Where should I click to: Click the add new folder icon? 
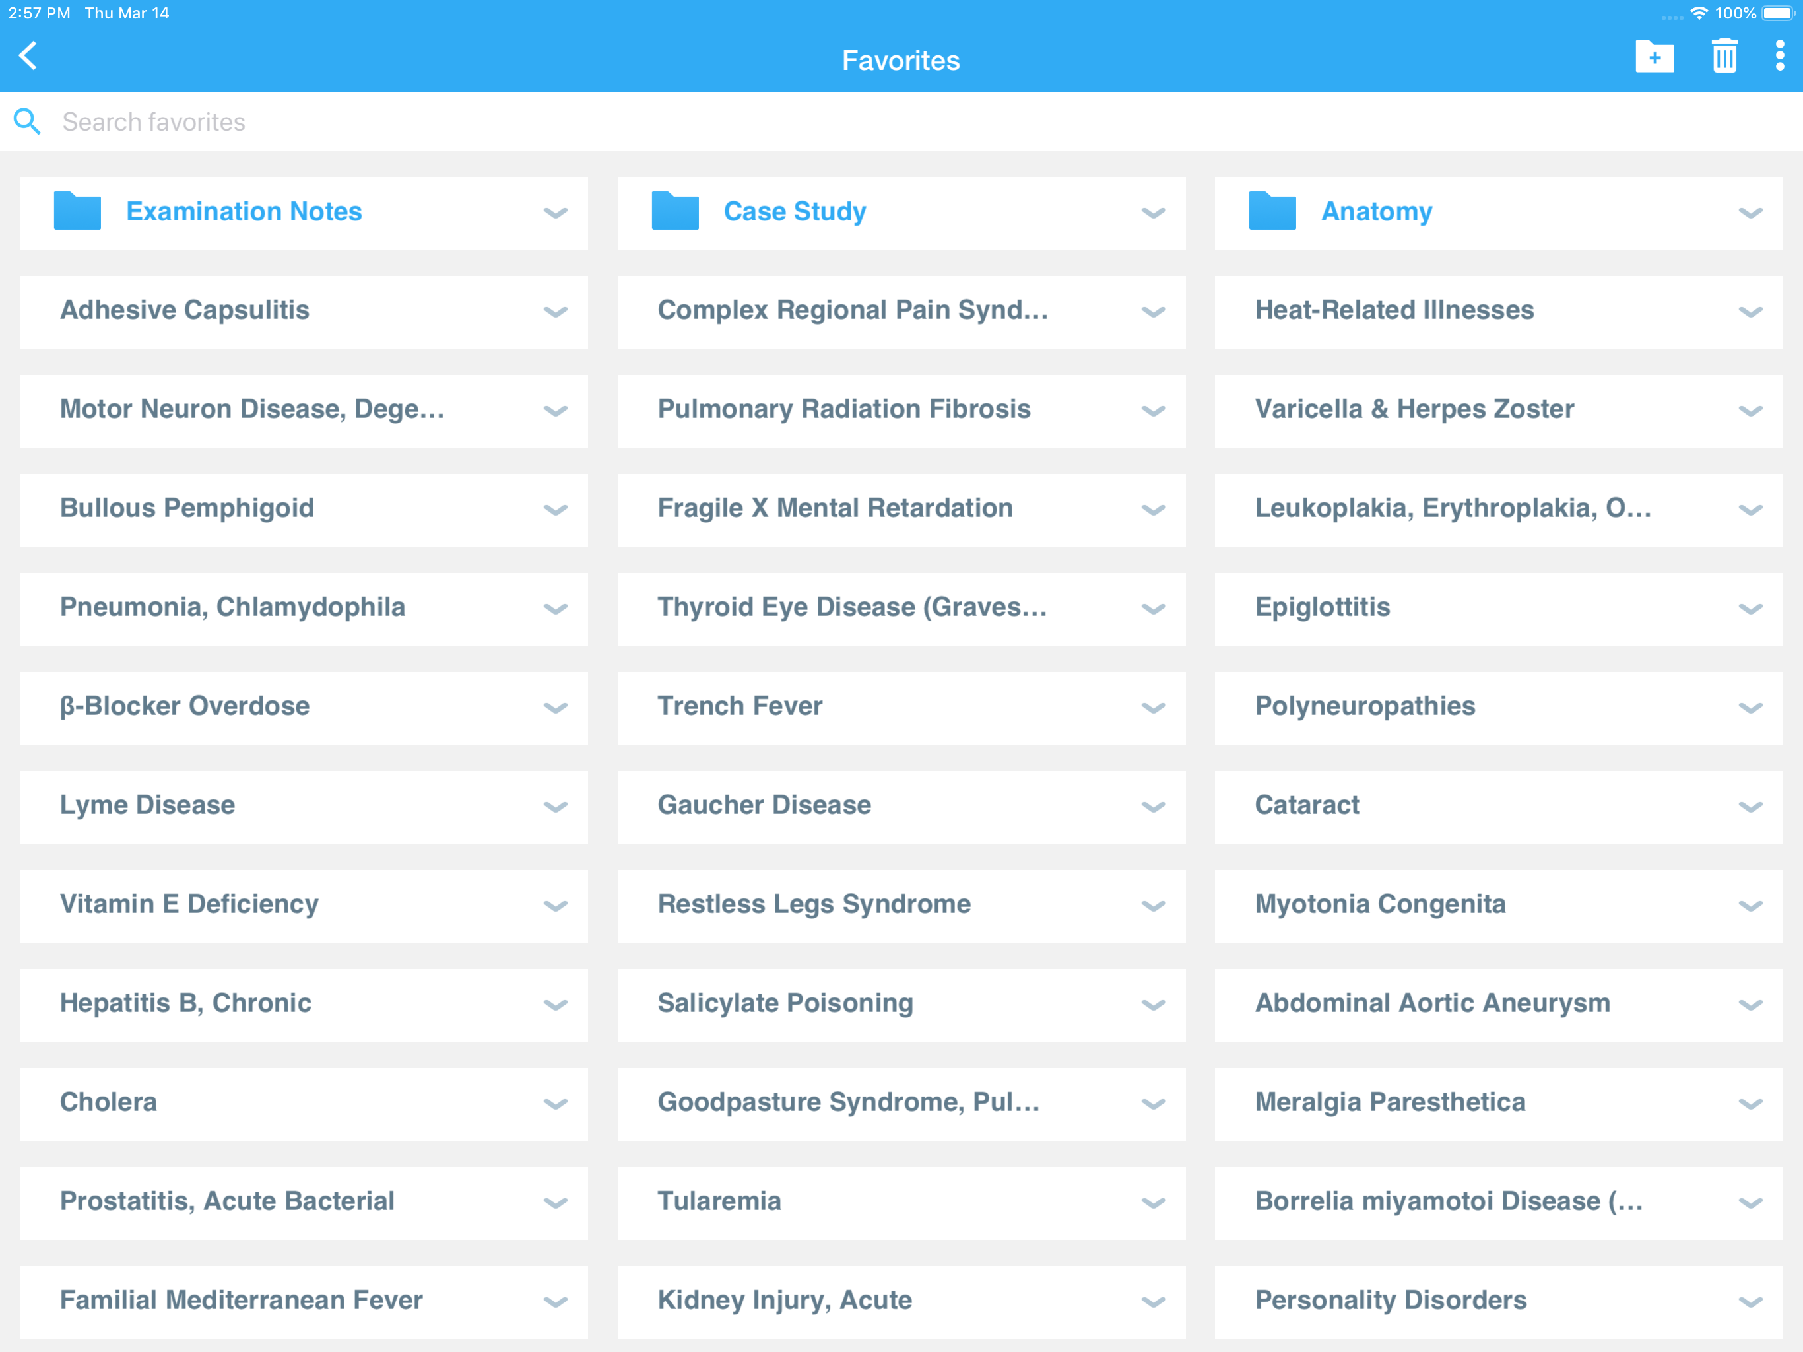pyautogui.click(x=1654, y=57)
